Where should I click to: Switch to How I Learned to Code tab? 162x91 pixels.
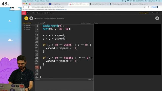(x=38, y=4)
